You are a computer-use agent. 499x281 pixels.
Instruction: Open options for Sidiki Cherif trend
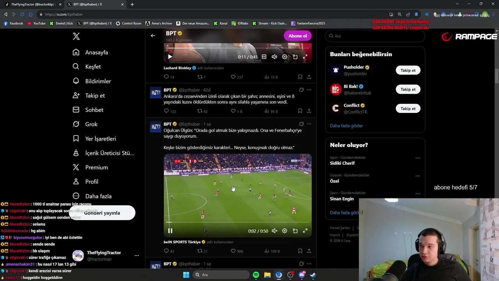pos(418,158)
